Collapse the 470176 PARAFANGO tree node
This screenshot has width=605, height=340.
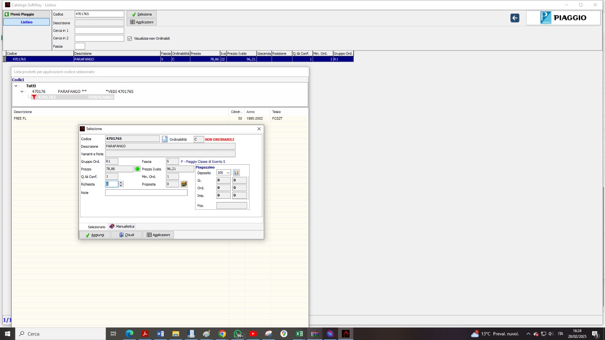pyautogui.click(x=22, y=91)
